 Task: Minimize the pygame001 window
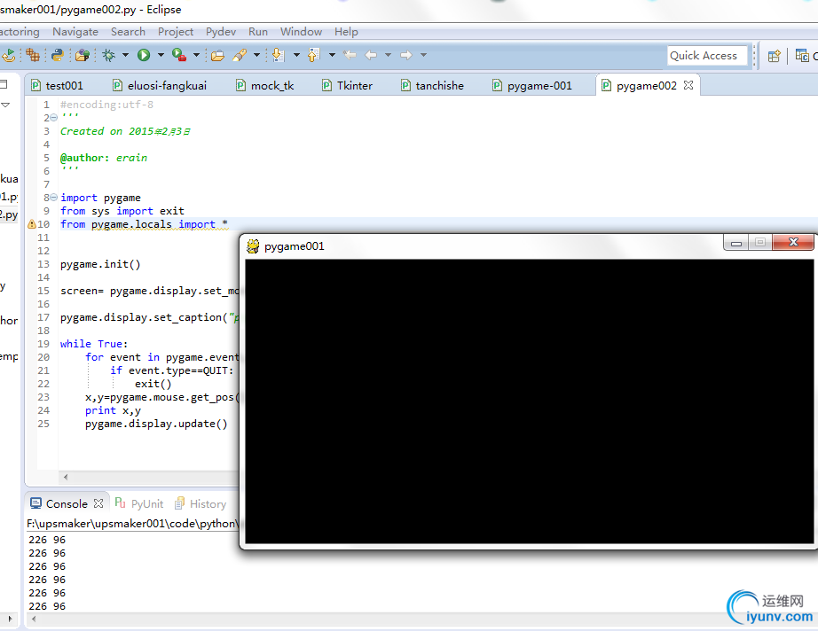[736, 242]
